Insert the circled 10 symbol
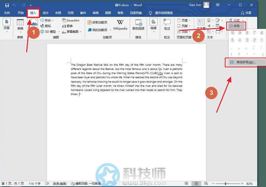The height and width of the screenshot is (187, 266). click(x=233, y=33)
